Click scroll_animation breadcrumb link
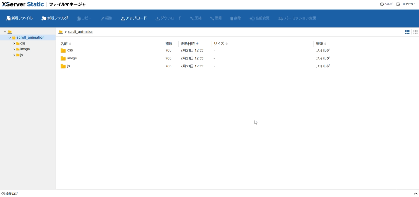This screenshot has height=197, width=419. [x=80, y=32]
